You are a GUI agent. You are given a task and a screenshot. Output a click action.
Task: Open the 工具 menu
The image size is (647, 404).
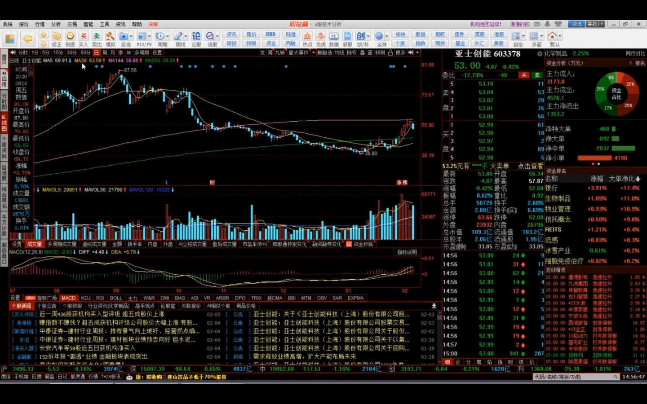[x=105, y=24]
